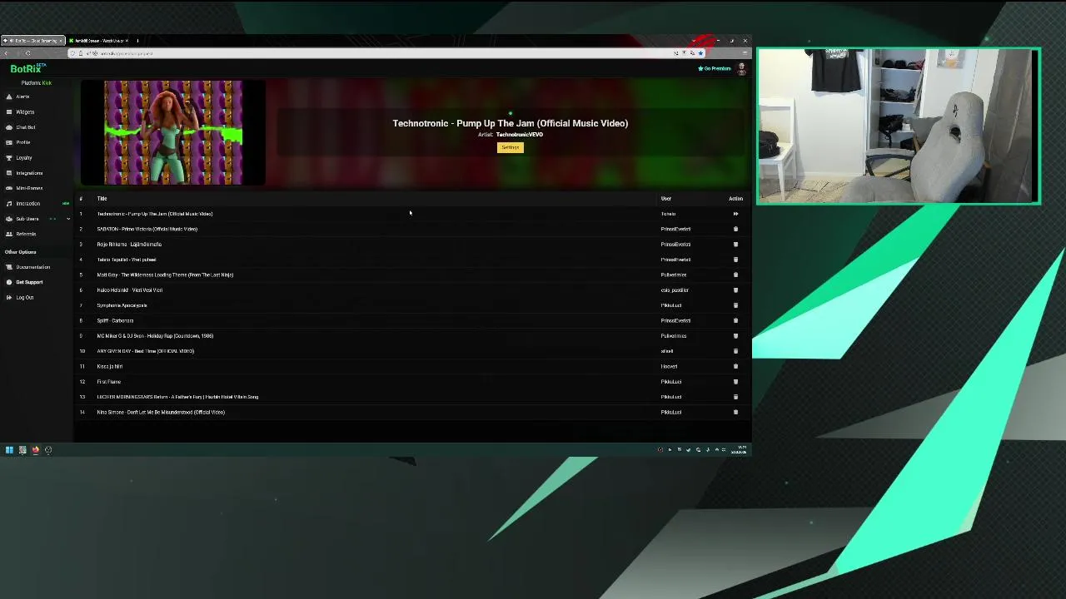Screen dimensions: 1066x599
Task: Click the yellow Settings button
Action: 511,147
